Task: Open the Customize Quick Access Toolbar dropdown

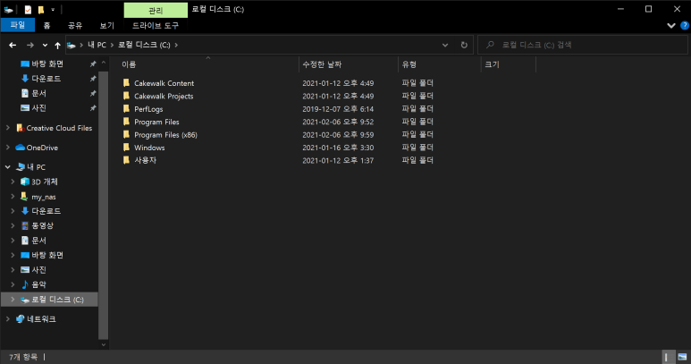Action: point(53,9)
